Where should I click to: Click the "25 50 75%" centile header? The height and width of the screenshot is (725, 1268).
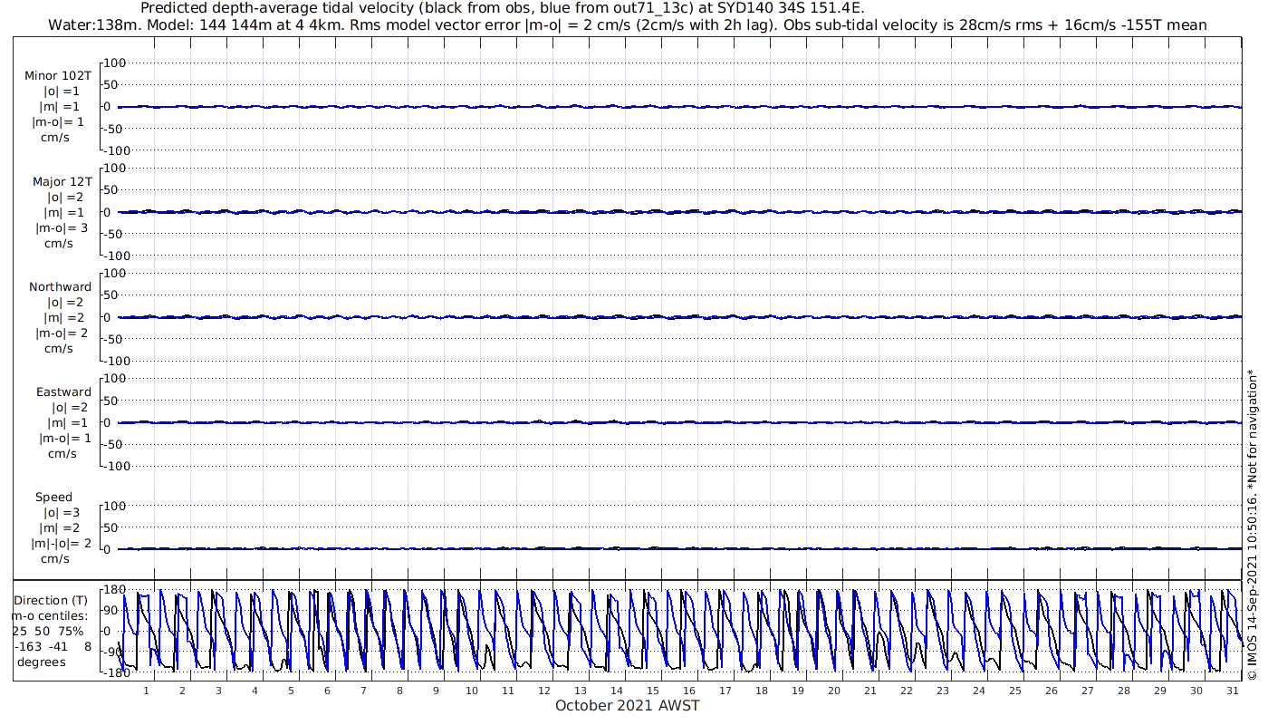[47, 631]
